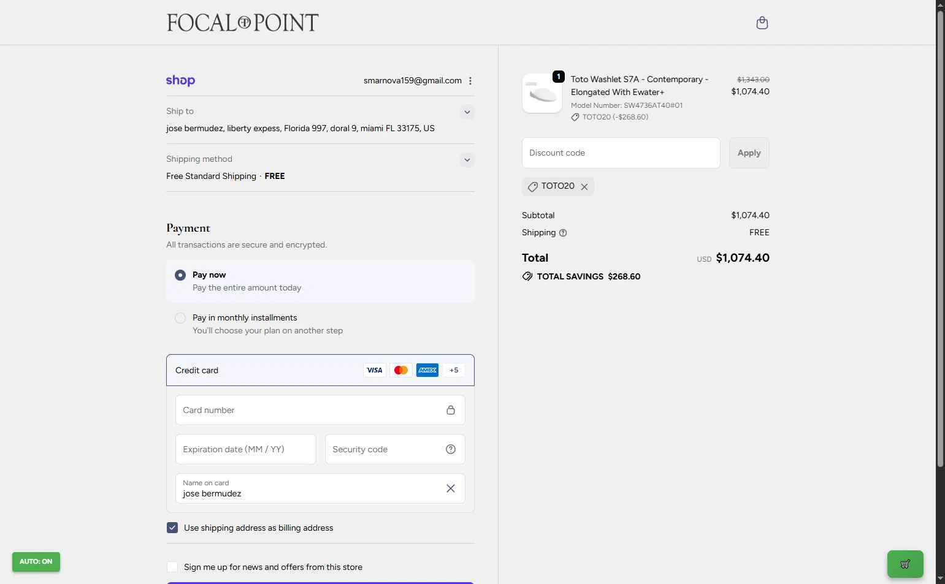945x584 pixels.
Task: Click the scrollbar down arrow
Action: click(x=940, y=578)
